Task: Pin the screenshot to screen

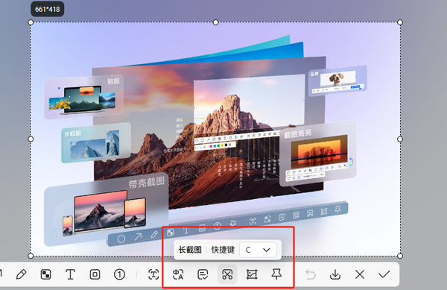Action: (276, 274)
